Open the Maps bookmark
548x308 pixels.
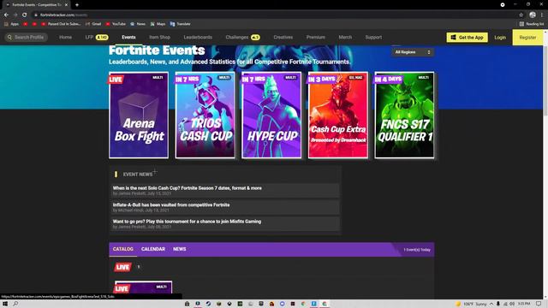pyautogui.click(x=158, y=24)
